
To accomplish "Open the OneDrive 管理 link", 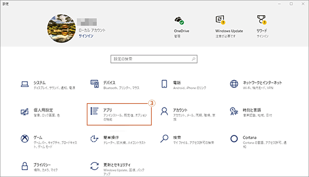I will pos(177,36).
